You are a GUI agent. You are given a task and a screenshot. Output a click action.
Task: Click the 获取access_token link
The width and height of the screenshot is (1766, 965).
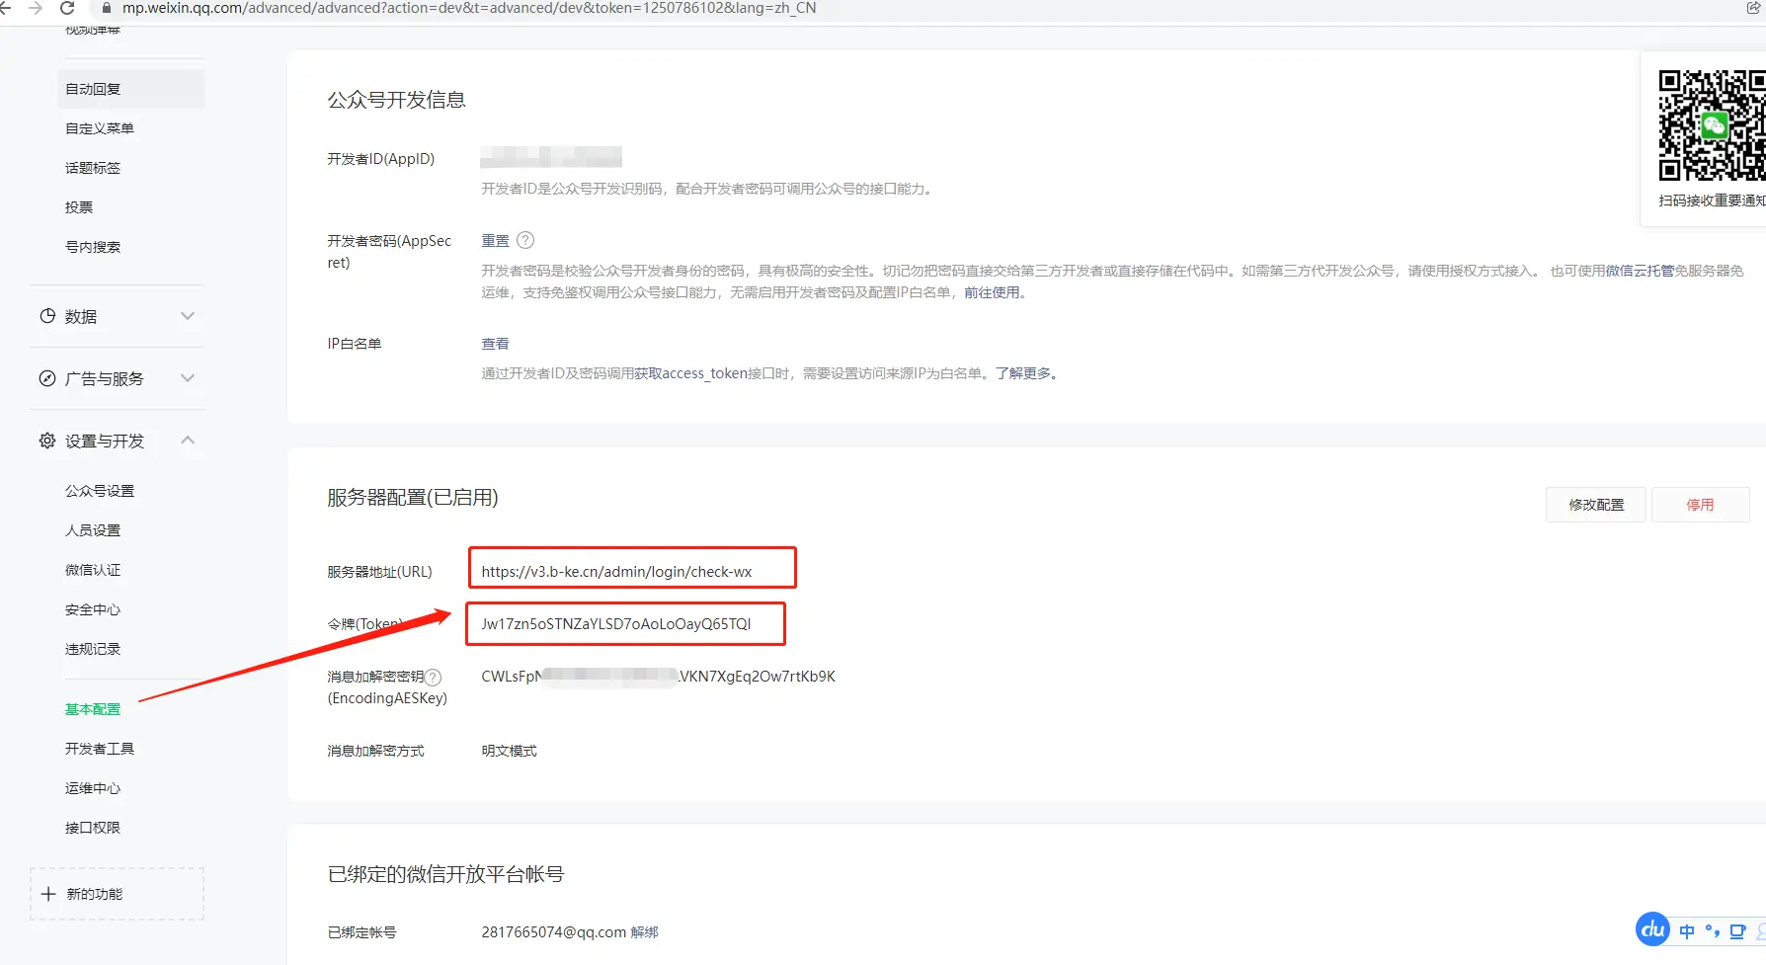point(691,373)
